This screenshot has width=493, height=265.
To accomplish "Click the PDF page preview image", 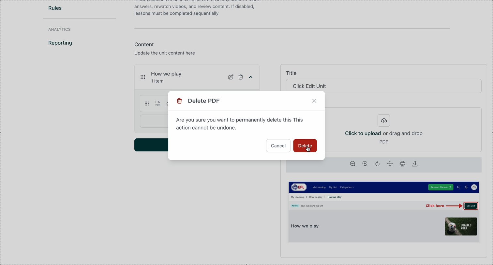I will [x=384, y=212].
